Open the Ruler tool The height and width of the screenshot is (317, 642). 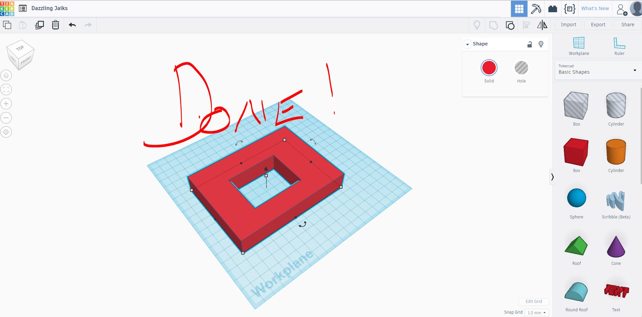(619, 46)
